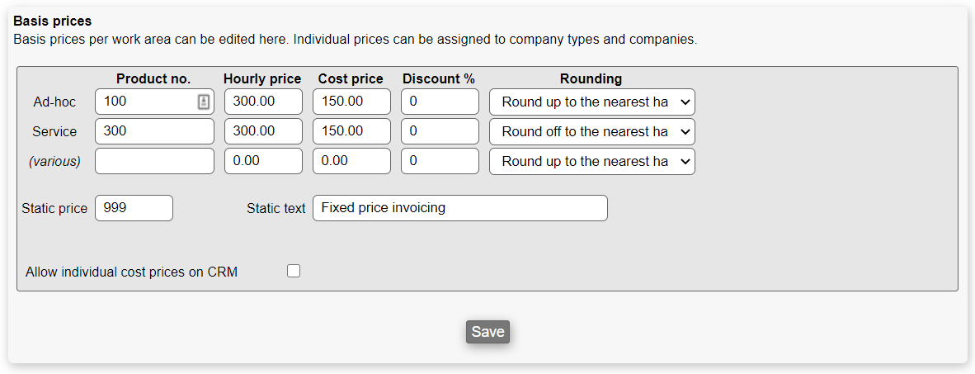The height and width of the screenshot is (374, 975).
Task: Click the Static price field
Action: pos(134,208)
